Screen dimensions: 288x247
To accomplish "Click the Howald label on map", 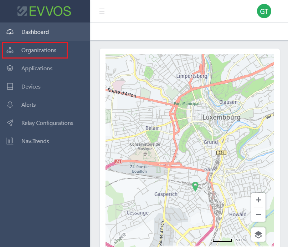I will (238, 215).
